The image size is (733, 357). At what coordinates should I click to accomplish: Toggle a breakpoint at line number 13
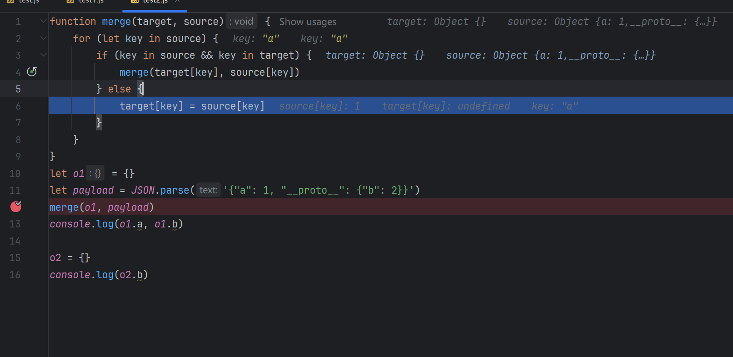click(15, 224)
